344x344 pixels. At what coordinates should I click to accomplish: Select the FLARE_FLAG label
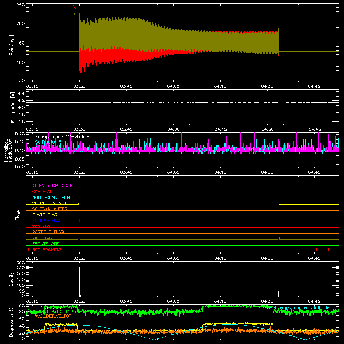coord(45,215)
